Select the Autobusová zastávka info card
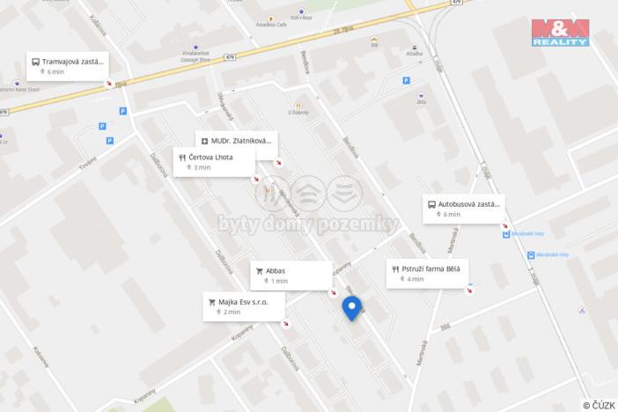Viewport: 618px width, 412px height. click(x=464, y=209)
